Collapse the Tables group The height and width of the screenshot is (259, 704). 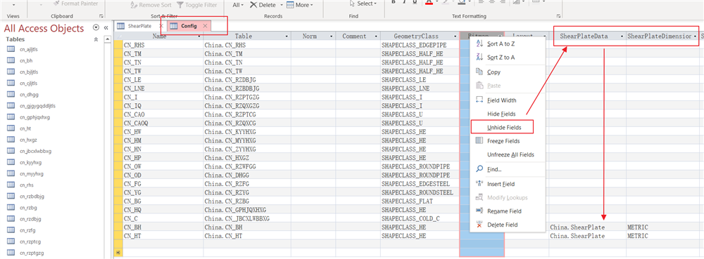(96, 39)
